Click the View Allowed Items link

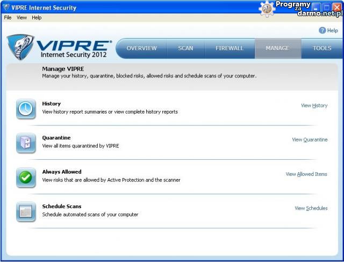306,174
